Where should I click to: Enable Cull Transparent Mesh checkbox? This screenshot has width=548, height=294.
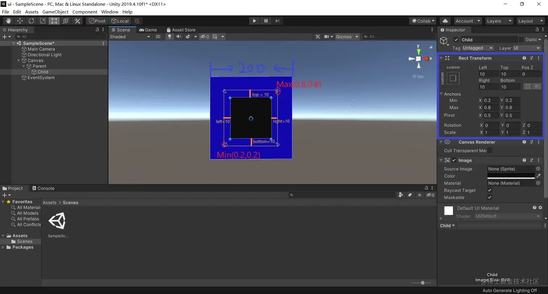(x=490, y=150)
